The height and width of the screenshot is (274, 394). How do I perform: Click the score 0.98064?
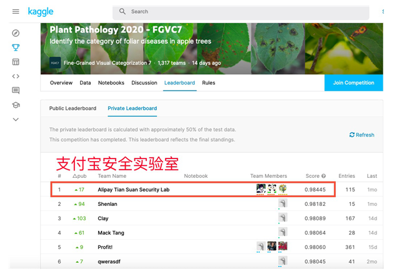click(315, 233)
